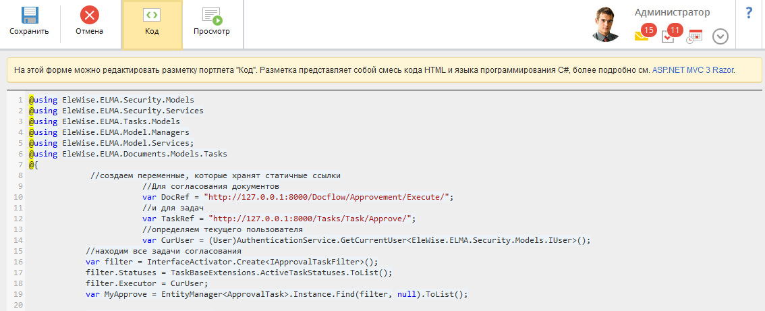This screenshot has width=765, height=311.
Task: Click the blue question mark help icon
Action: pos(749,13)
